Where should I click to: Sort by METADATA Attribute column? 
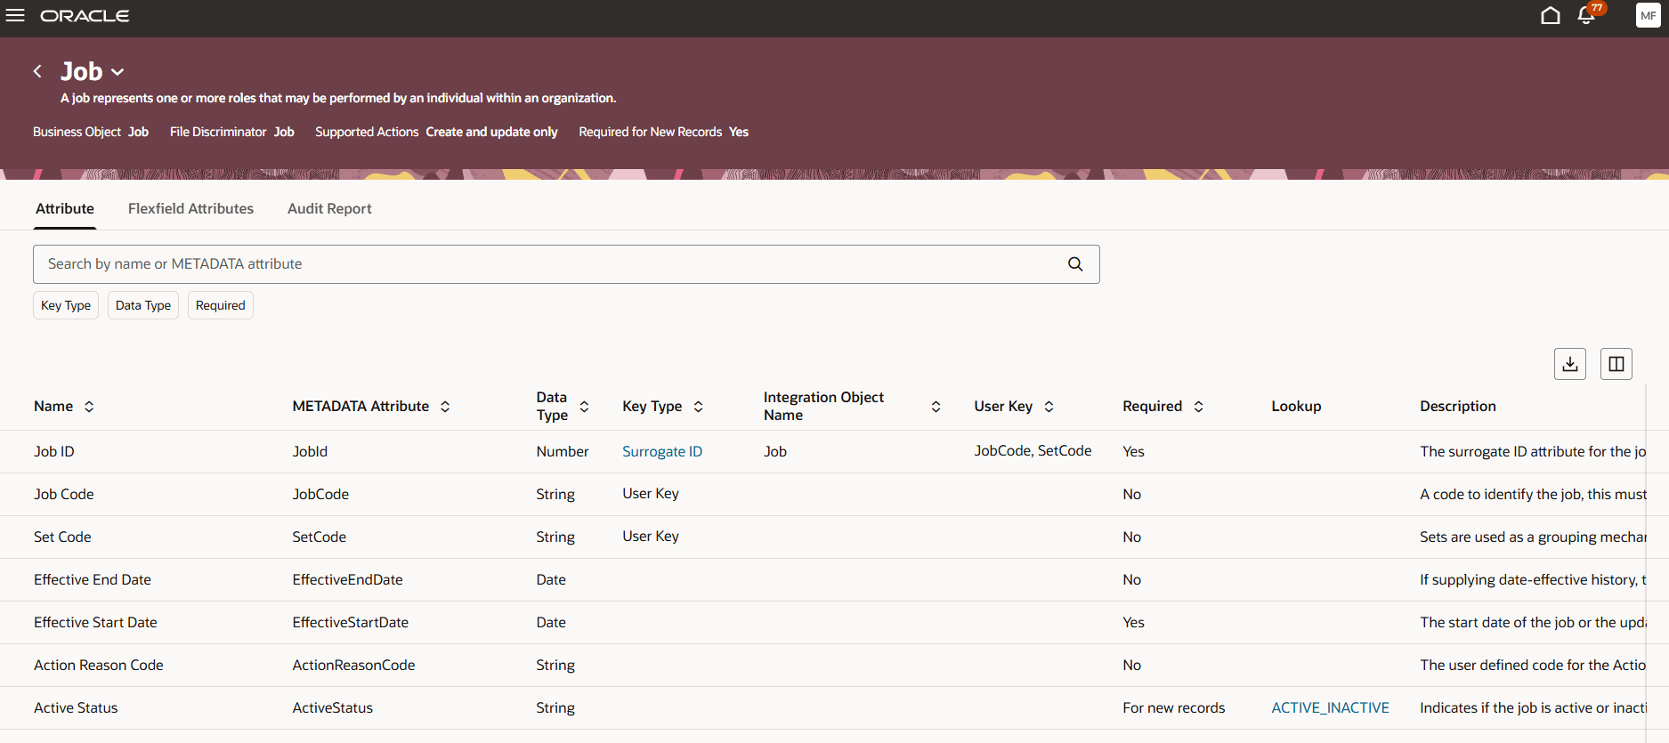445,407
